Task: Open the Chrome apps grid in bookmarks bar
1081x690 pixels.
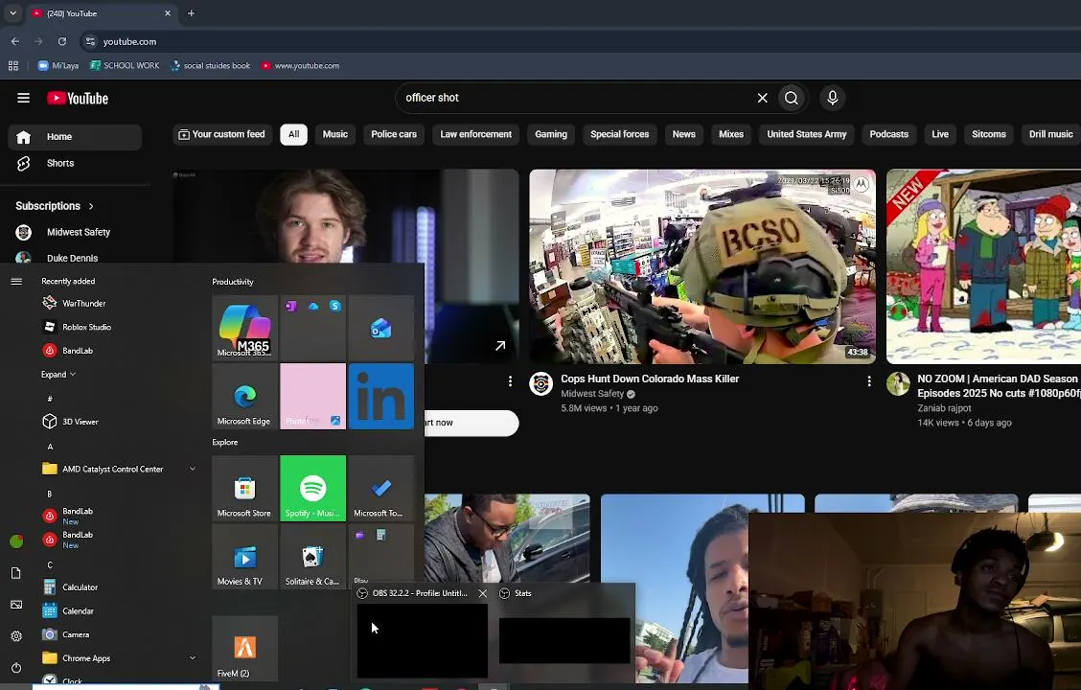Action: (x=13, y=65)
